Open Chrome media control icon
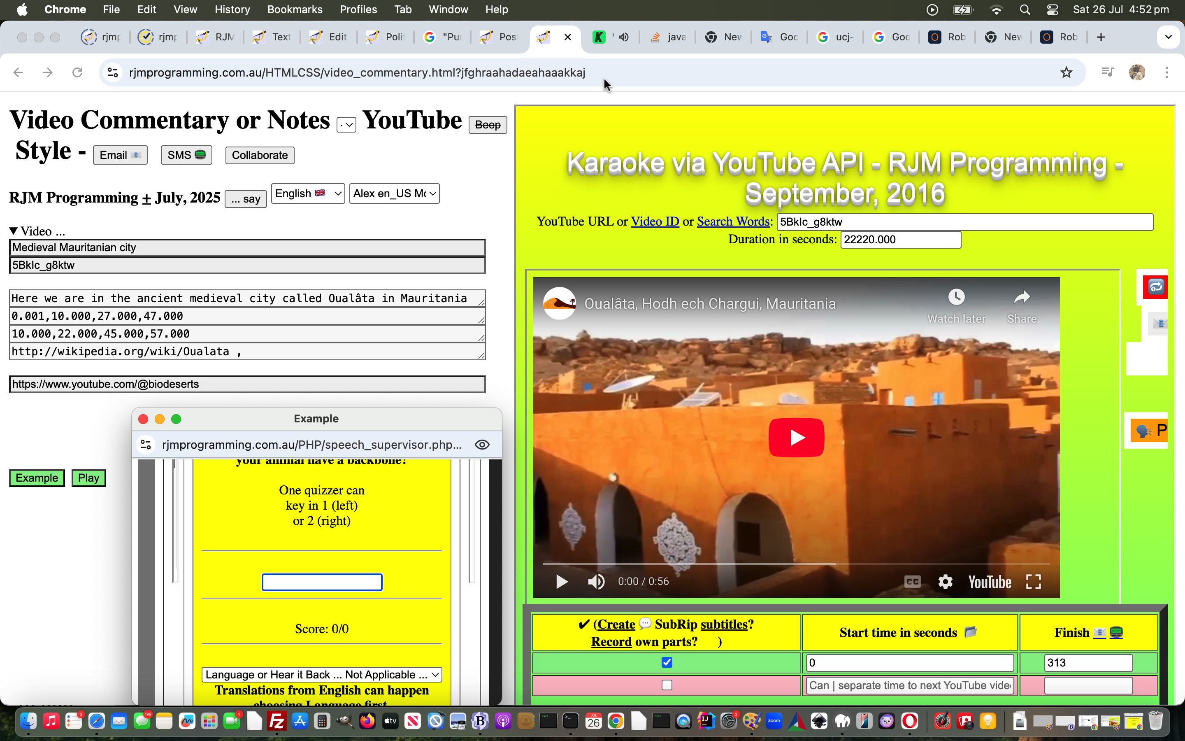The width and height of the screenshot is (1185, 741). point(1107,72)
